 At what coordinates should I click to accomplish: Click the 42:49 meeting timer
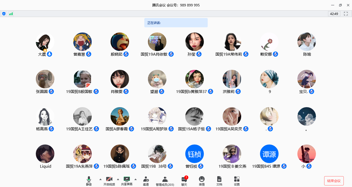click(334, 14)
